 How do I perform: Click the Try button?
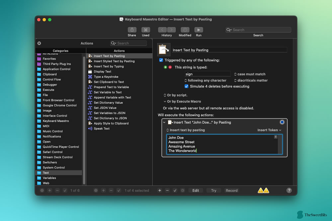pyautogui.click(x=213, y=190)
